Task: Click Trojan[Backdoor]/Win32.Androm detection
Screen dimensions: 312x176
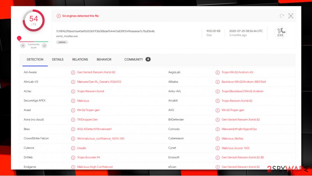Action: click(243, 91)
